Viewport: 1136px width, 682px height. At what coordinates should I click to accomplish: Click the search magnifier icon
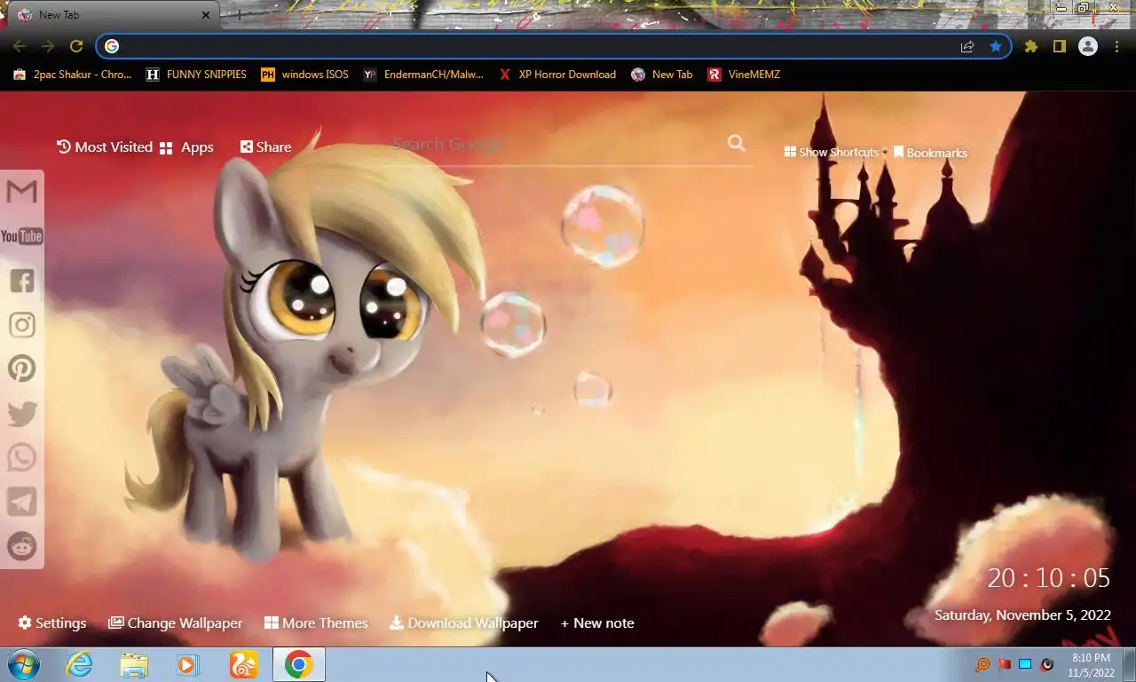737,143
